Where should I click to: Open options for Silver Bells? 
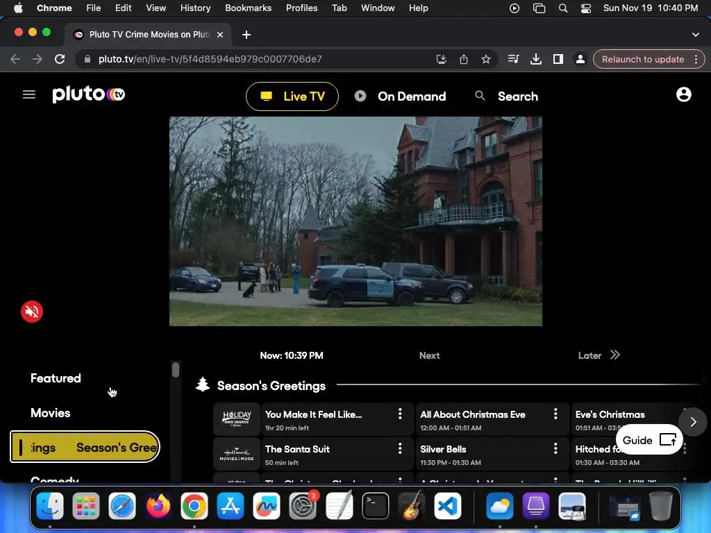coord(555,448)
